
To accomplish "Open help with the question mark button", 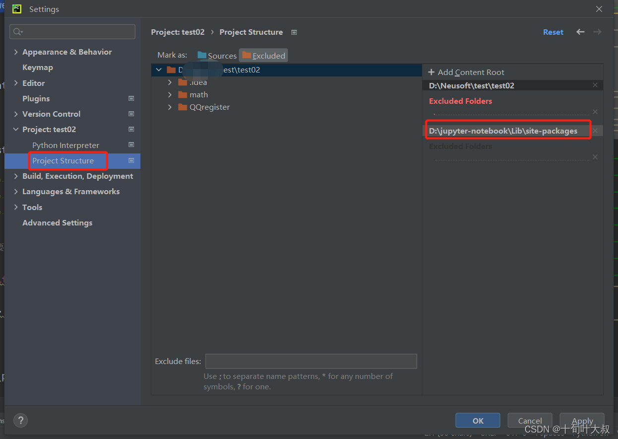I will pos(20,420).
